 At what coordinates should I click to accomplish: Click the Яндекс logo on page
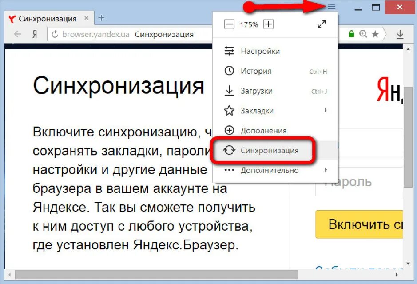390,90
